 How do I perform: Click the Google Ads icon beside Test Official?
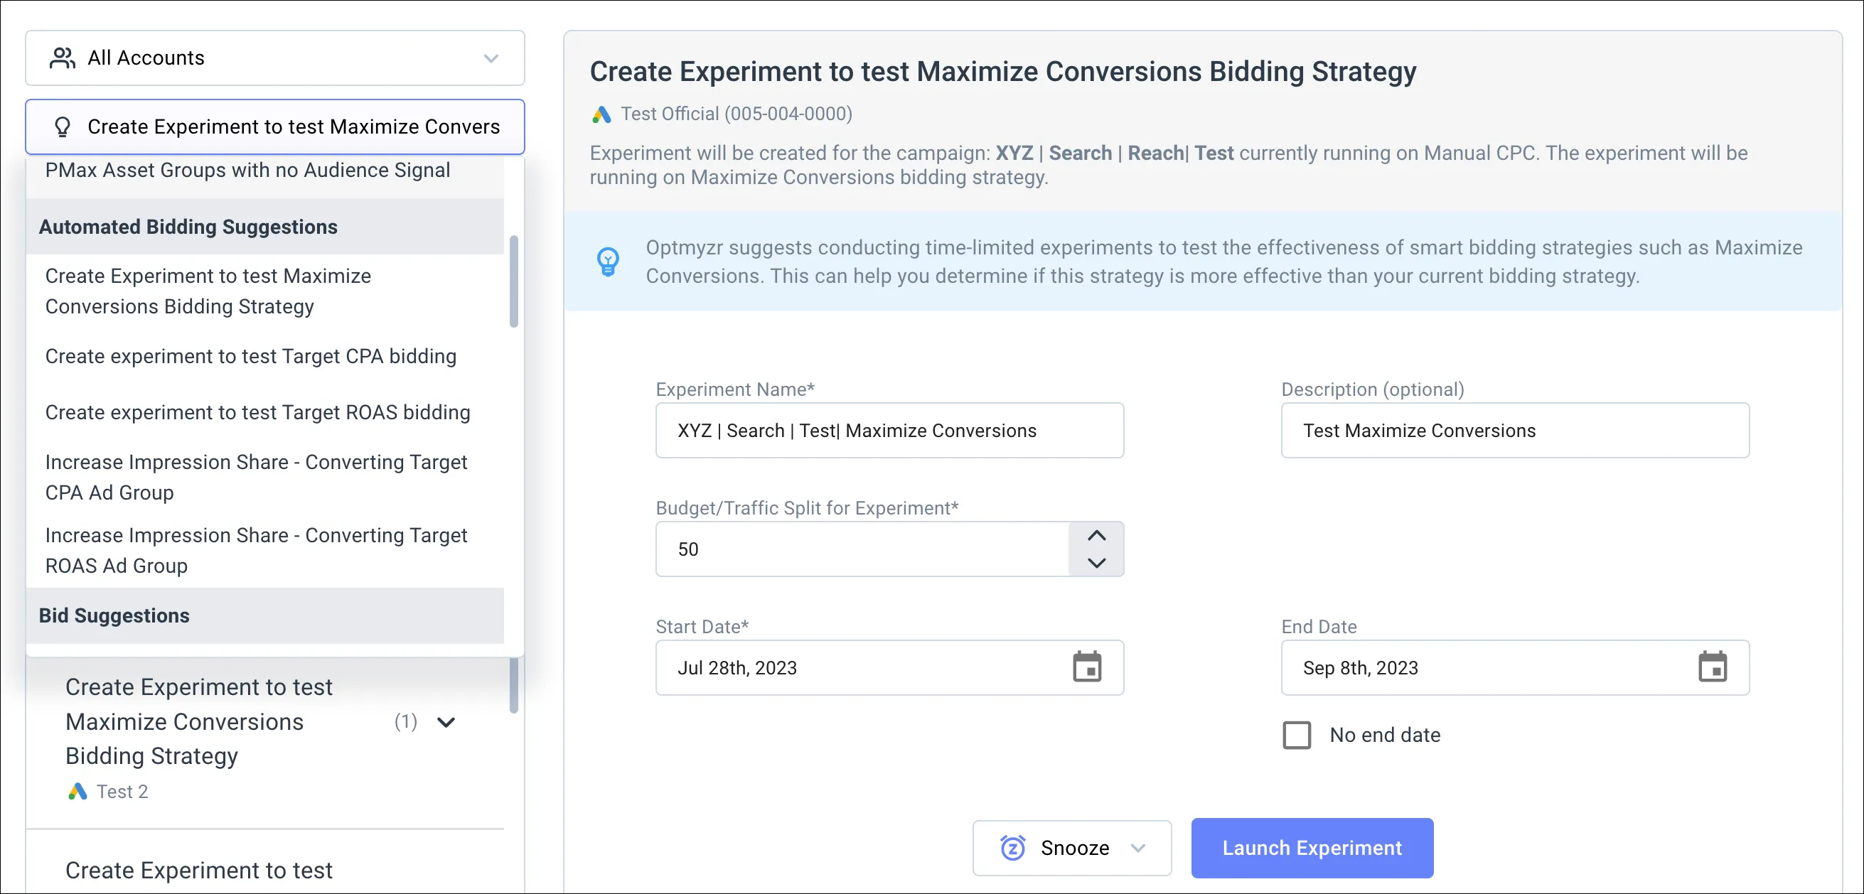click(x=601, y=114)
